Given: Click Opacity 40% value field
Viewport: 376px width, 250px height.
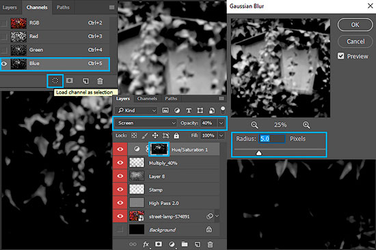Looking at the screenshot, I should click(209, 123).
